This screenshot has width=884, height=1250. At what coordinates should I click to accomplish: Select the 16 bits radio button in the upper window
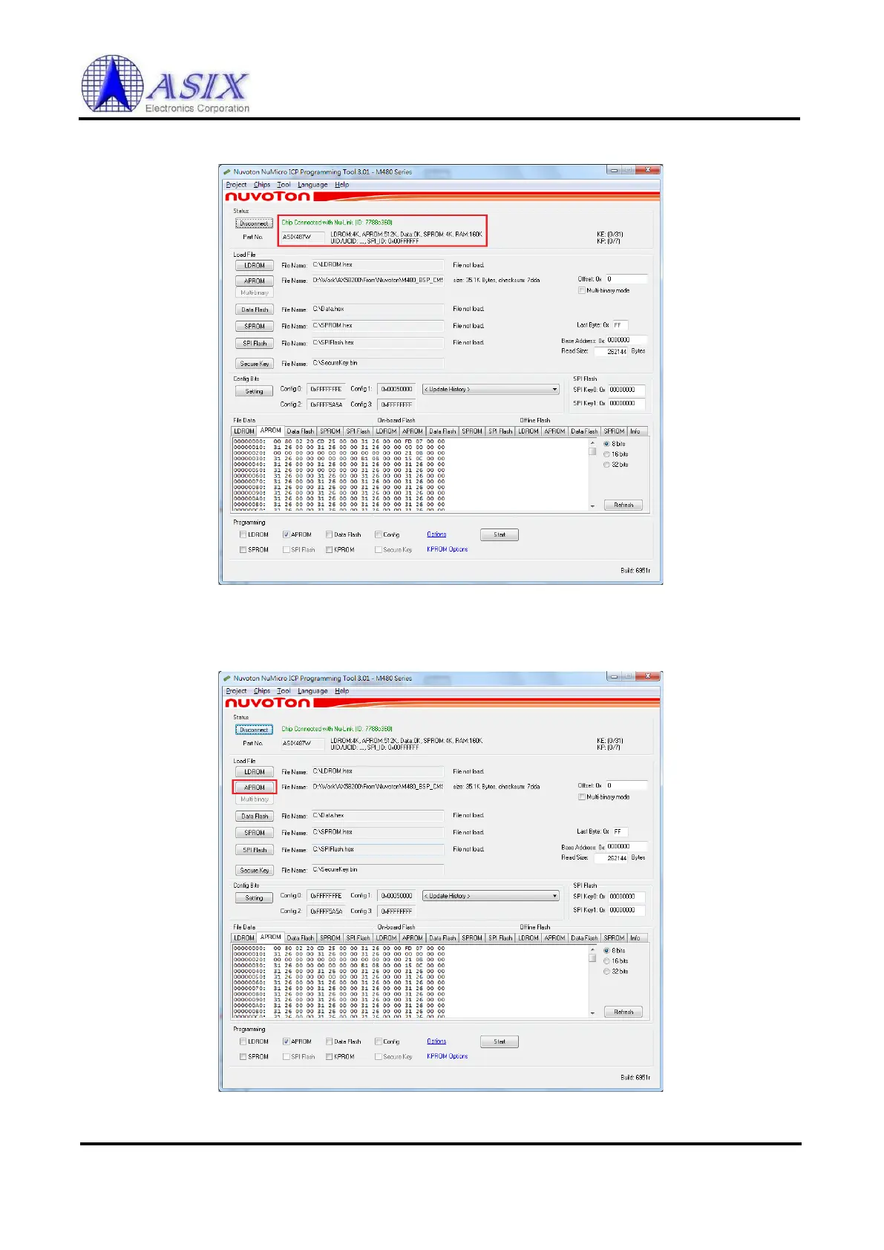606,454
